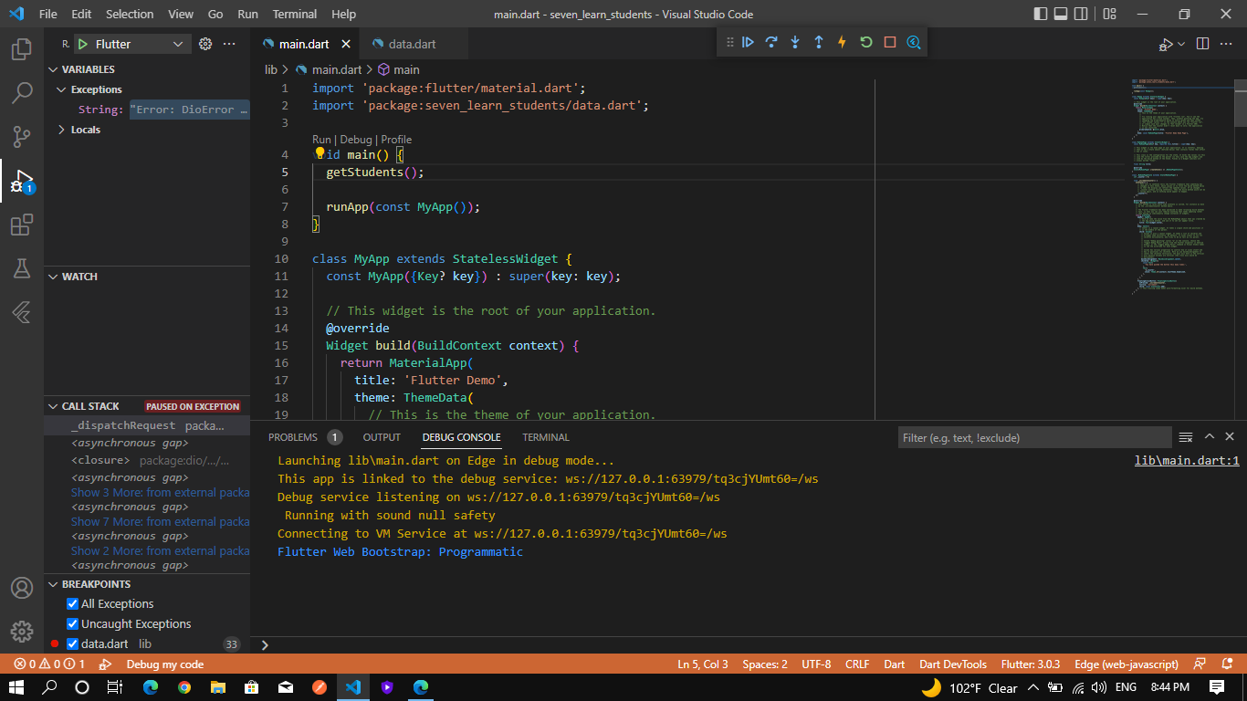Maximize panel size chevron

click(x=1210, y=437)
